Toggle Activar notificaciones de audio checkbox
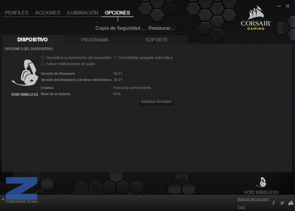Viewport: 295px width, 211px height. point(43,64)
